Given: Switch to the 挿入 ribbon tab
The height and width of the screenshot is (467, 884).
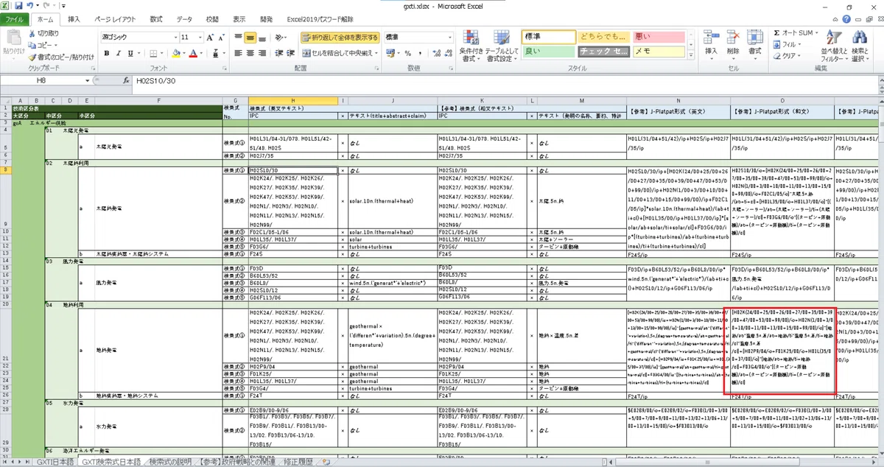Looking at the screenshot, I should (x=74, y=19).
